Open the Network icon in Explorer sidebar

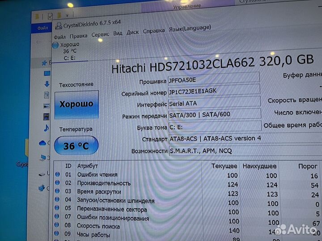(42, 188)
